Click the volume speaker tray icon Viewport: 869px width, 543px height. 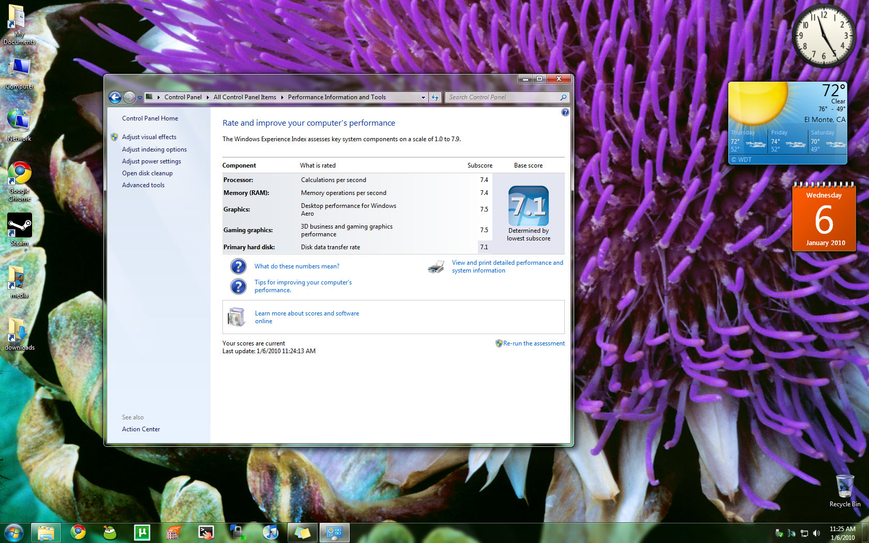pos(817,533)
